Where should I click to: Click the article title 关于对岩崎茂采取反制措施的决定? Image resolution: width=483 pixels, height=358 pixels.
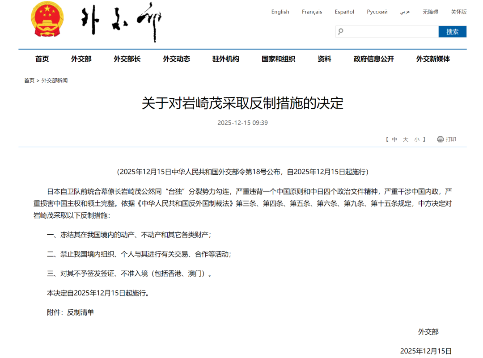[242, 103]
